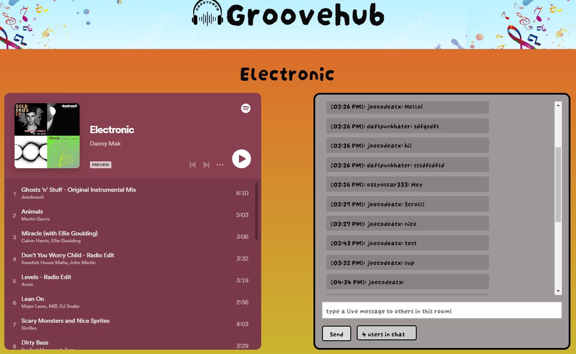Click the 5:03 track duration
The image size is (576, 354).
point(242,215)
